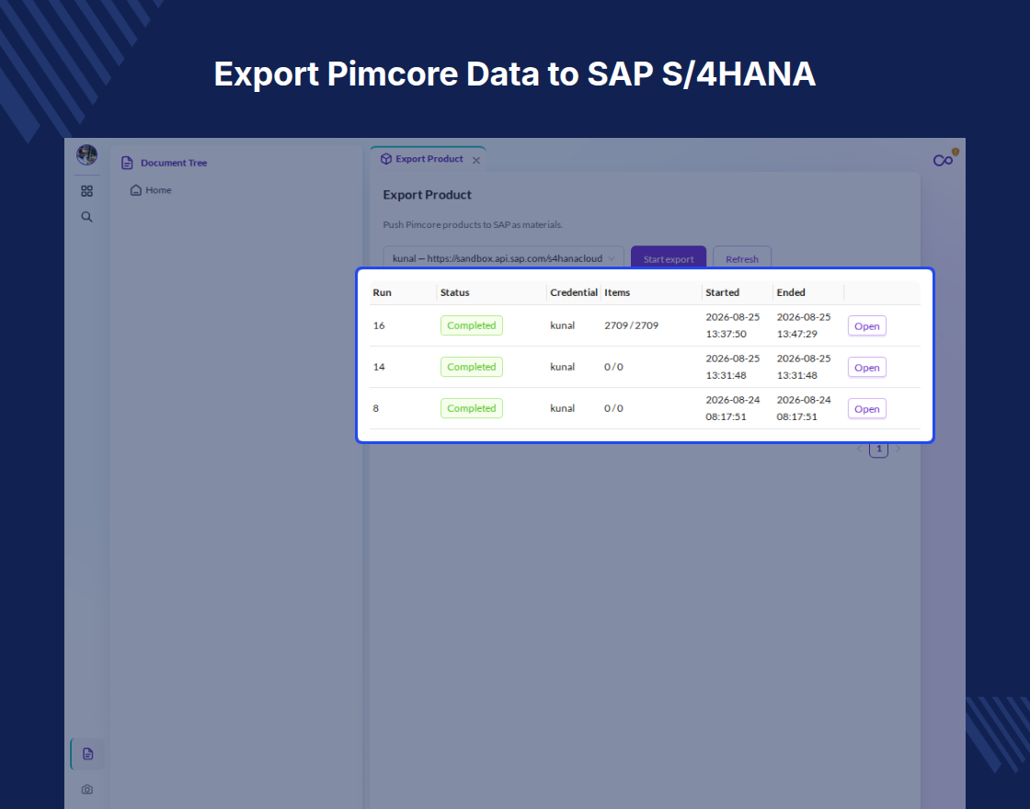Open run 16 details
This screenshot has width=1030, height=809.
point(867,326)
